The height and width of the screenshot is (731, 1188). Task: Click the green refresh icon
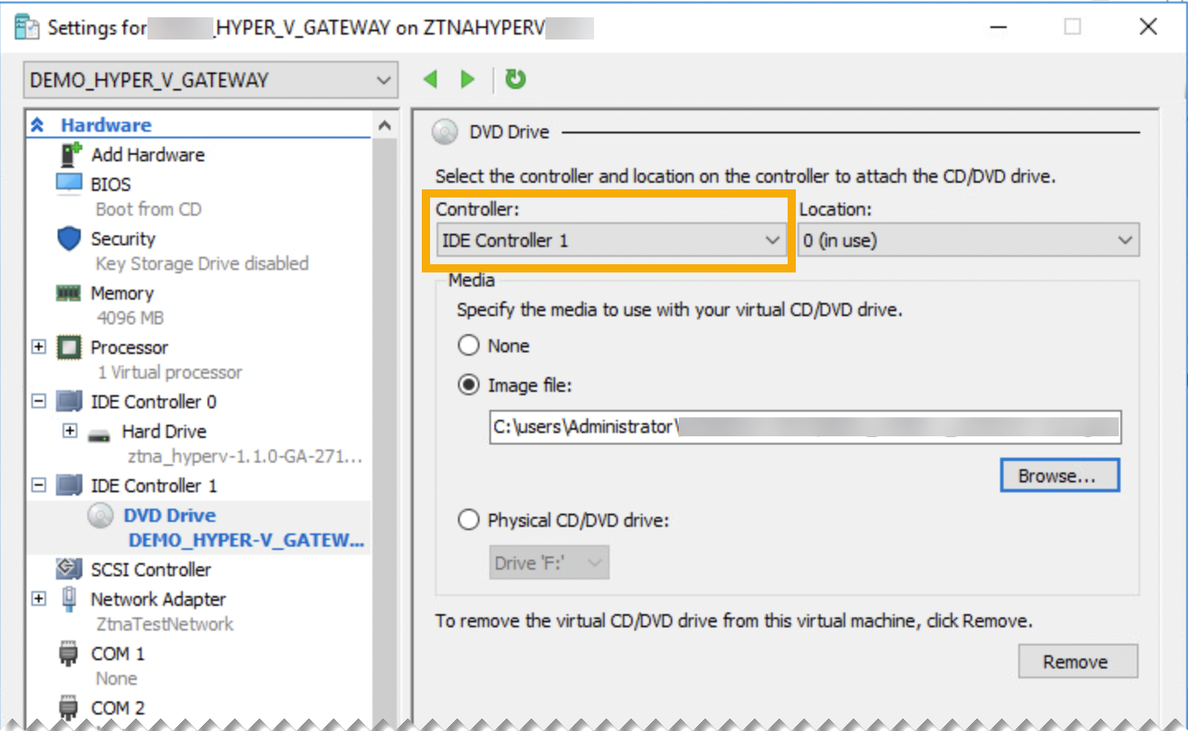515,79
